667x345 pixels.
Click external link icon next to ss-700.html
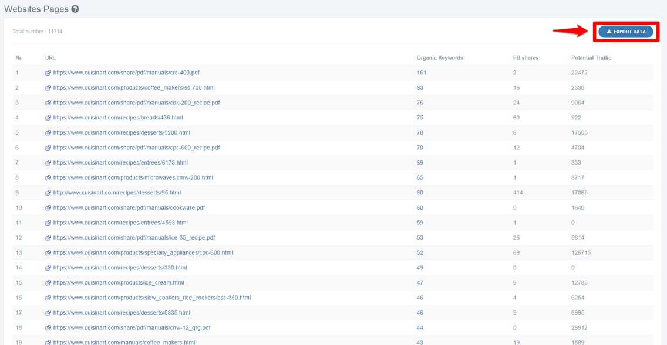[48, 87]
